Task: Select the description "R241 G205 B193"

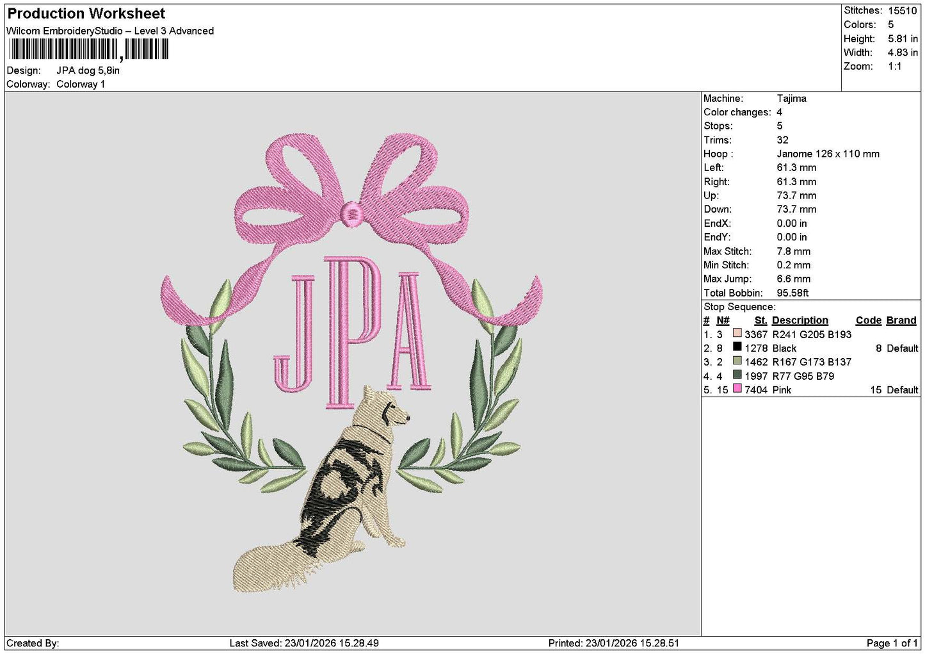Action: pos(812,334)
